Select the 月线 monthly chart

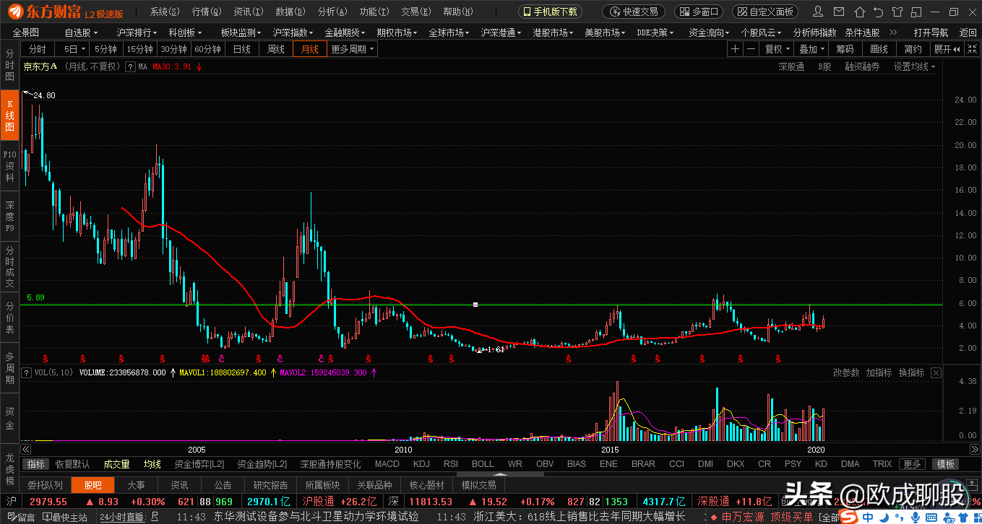pos(310,48)
